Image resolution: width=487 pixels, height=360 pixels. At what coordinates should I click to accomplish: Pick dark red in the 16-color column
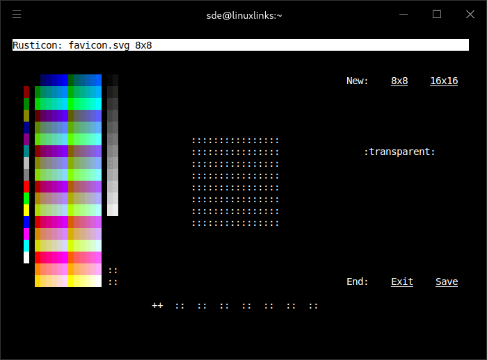click(x=26, y=92)
